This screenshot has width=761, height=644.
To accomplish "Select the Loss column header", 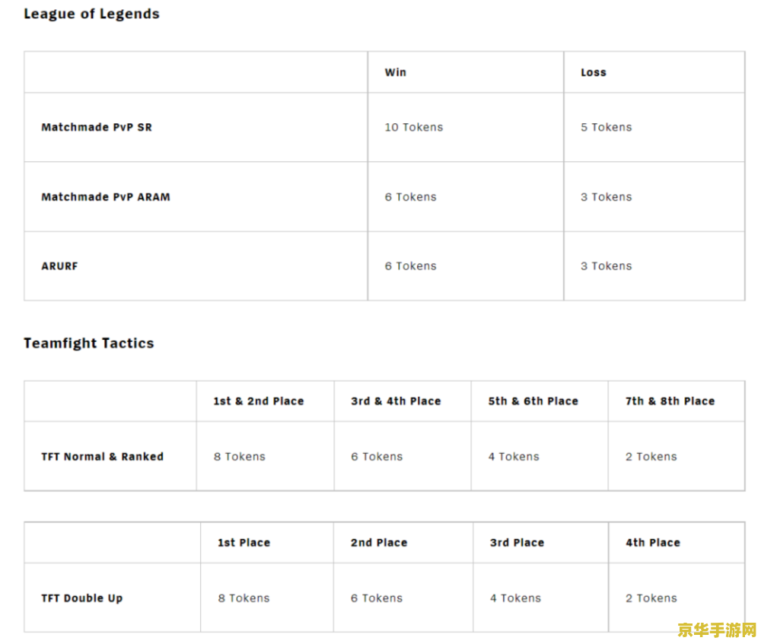I will [x=594, y=72].
